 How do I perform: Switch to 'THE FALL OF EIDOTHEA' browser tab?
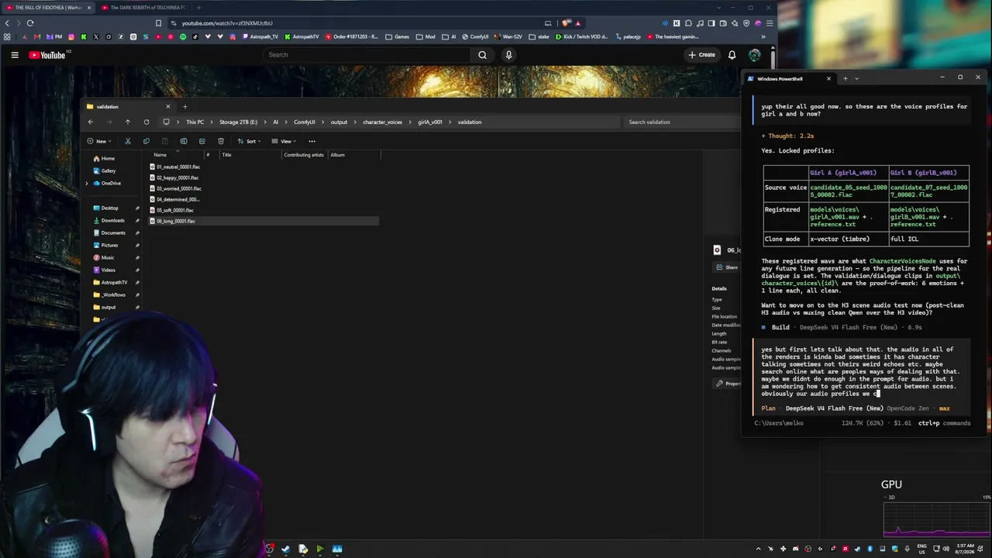point(48,8)
